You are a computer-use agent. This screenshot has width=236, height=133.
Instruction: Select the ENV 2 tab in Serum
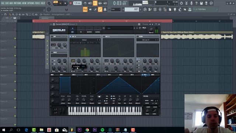(74, 75)
